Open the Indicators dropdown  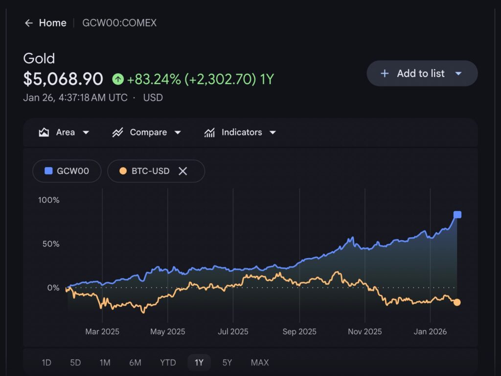[x=273, y=132]
